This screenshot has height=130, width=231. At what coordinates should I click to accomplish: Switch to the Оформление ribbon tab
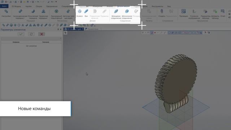coord(52,6)
